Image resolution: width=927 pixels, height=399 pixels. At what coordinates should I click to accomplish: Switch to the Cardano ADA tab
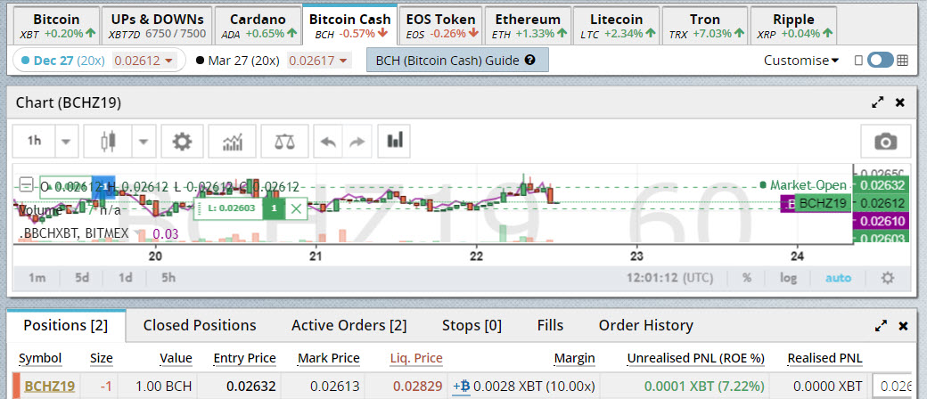point(258,26)
